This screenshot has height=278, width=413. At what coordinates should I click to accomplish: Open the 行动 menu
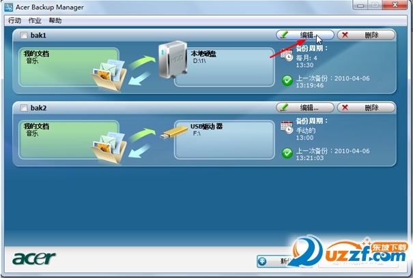click(14, 20)
